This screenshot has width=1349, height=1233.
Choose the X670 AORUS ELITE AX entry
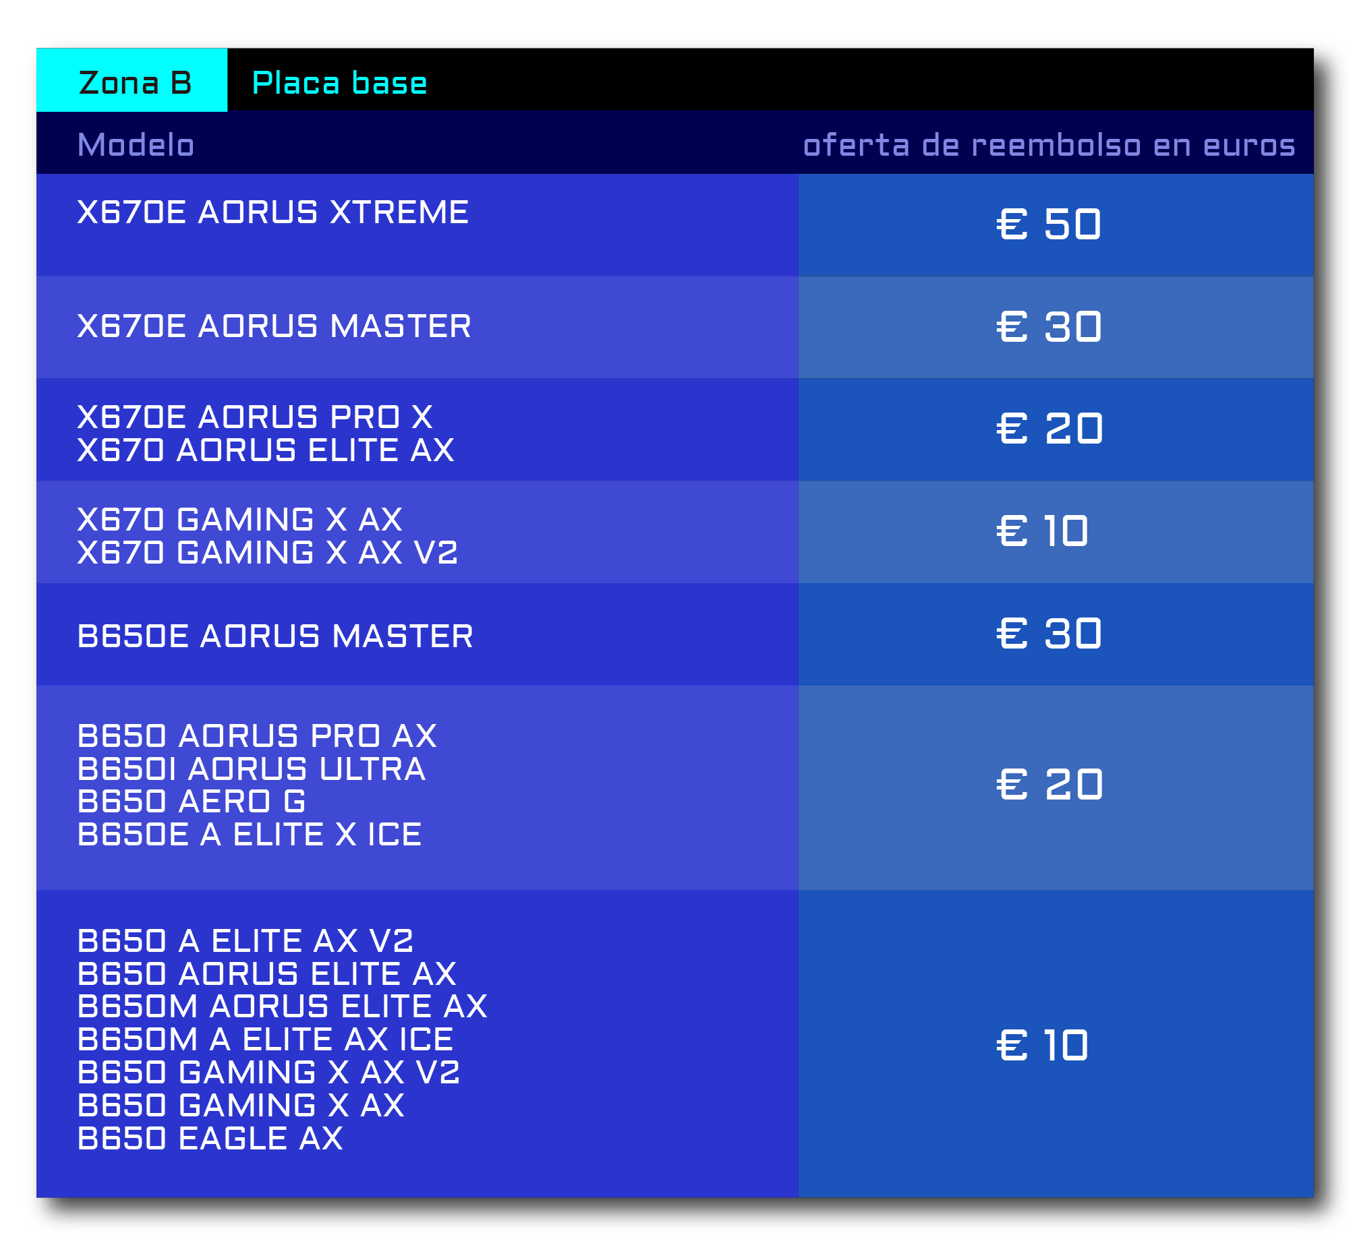(266, 450)
